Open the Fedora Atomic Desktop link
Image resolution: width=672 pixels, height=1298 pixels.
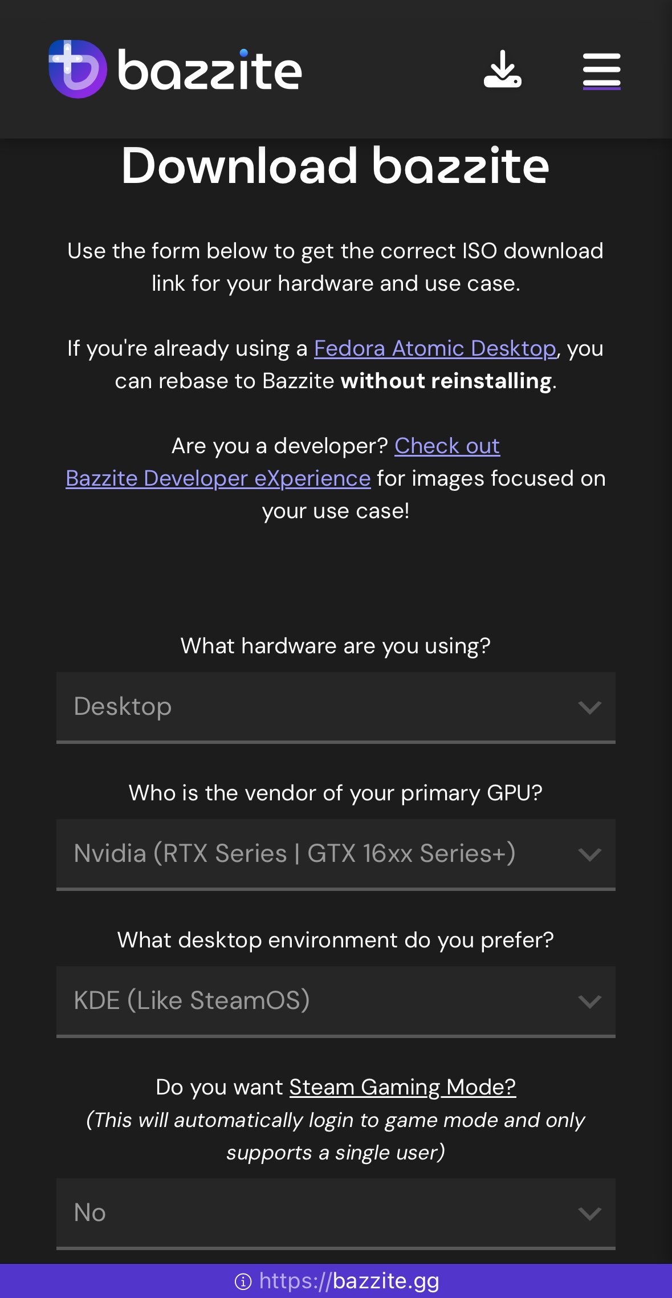435,348
